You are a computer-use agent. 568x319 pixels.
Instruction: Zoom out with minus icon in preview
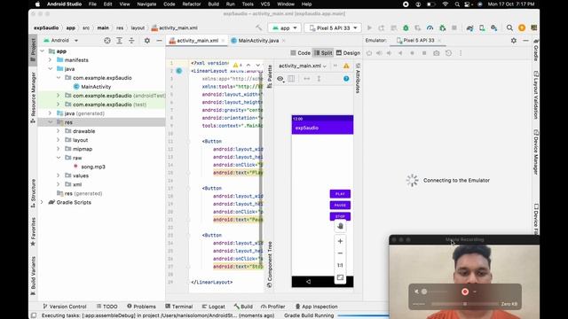tap(340, 253)
